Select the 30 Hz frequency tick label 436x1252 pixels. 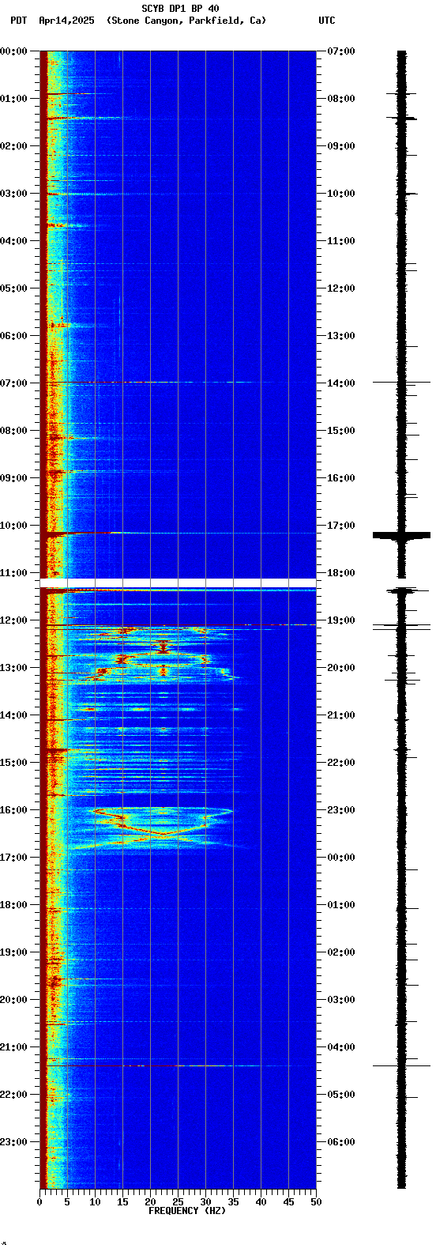coord(205,1202)
